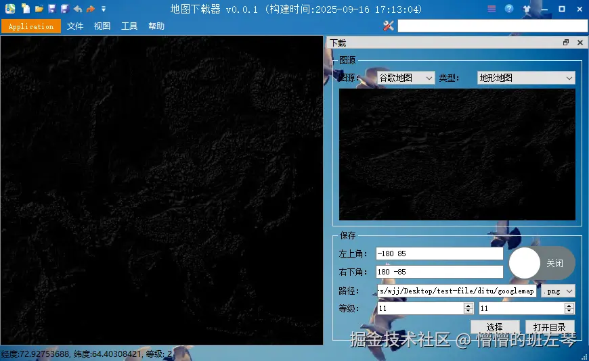
Task: Click the 选择 button
Action: 495,327
